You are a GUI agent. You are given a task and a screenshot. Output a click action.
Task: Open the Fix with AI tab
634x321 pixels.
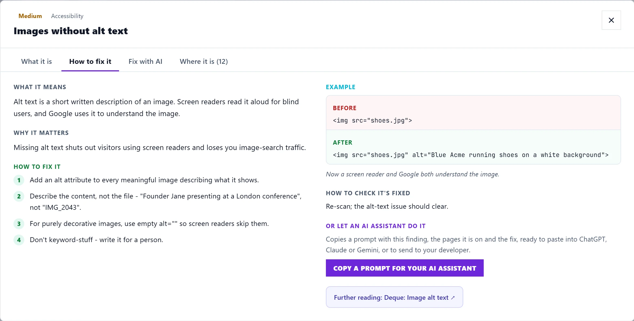[145, 61]
